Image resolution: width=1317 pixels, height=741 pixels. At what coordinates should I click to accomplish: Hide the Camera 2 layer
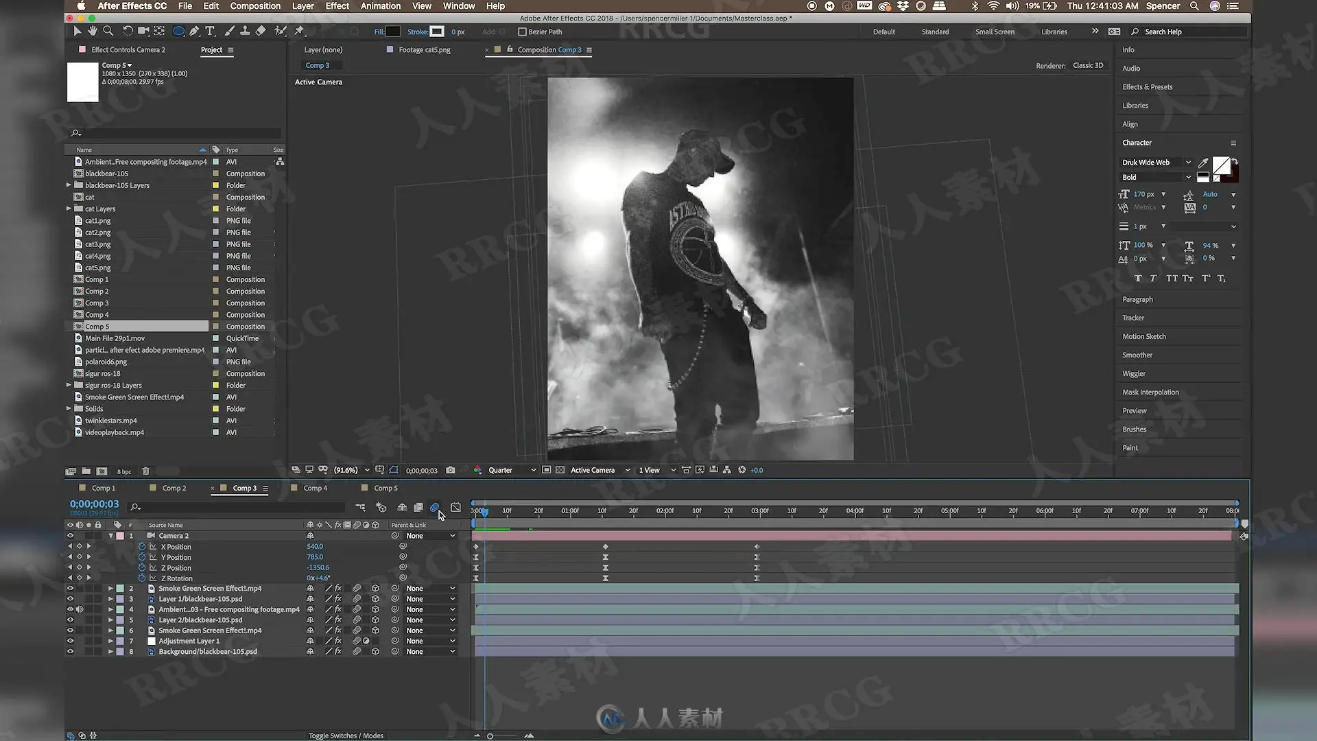[x=70, y=536]
